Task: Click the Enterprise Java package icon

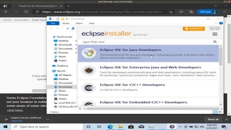Action: coord(89,70)
